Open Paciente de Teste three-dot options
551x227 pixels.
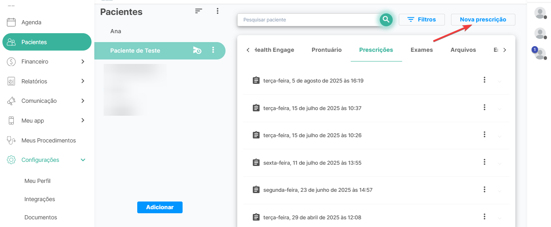(213, 51)
